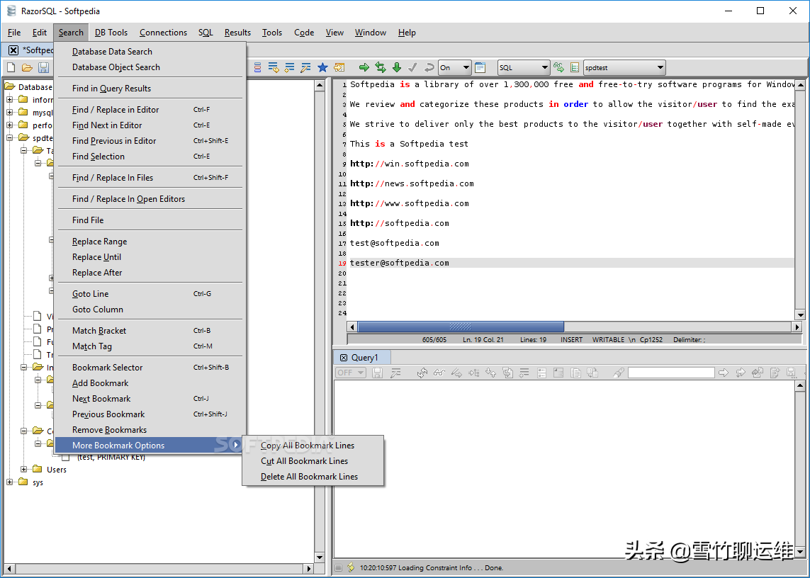Click the status bar lightning bolt icon

(351, 567)
